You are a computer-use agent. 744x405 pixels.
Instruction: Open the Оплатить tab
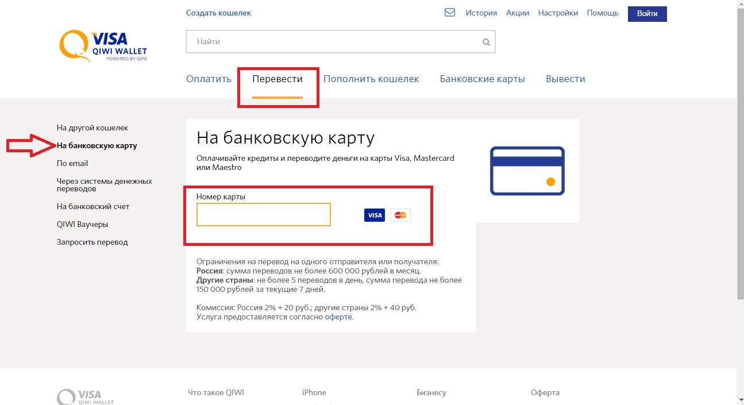tap(209, 79)
